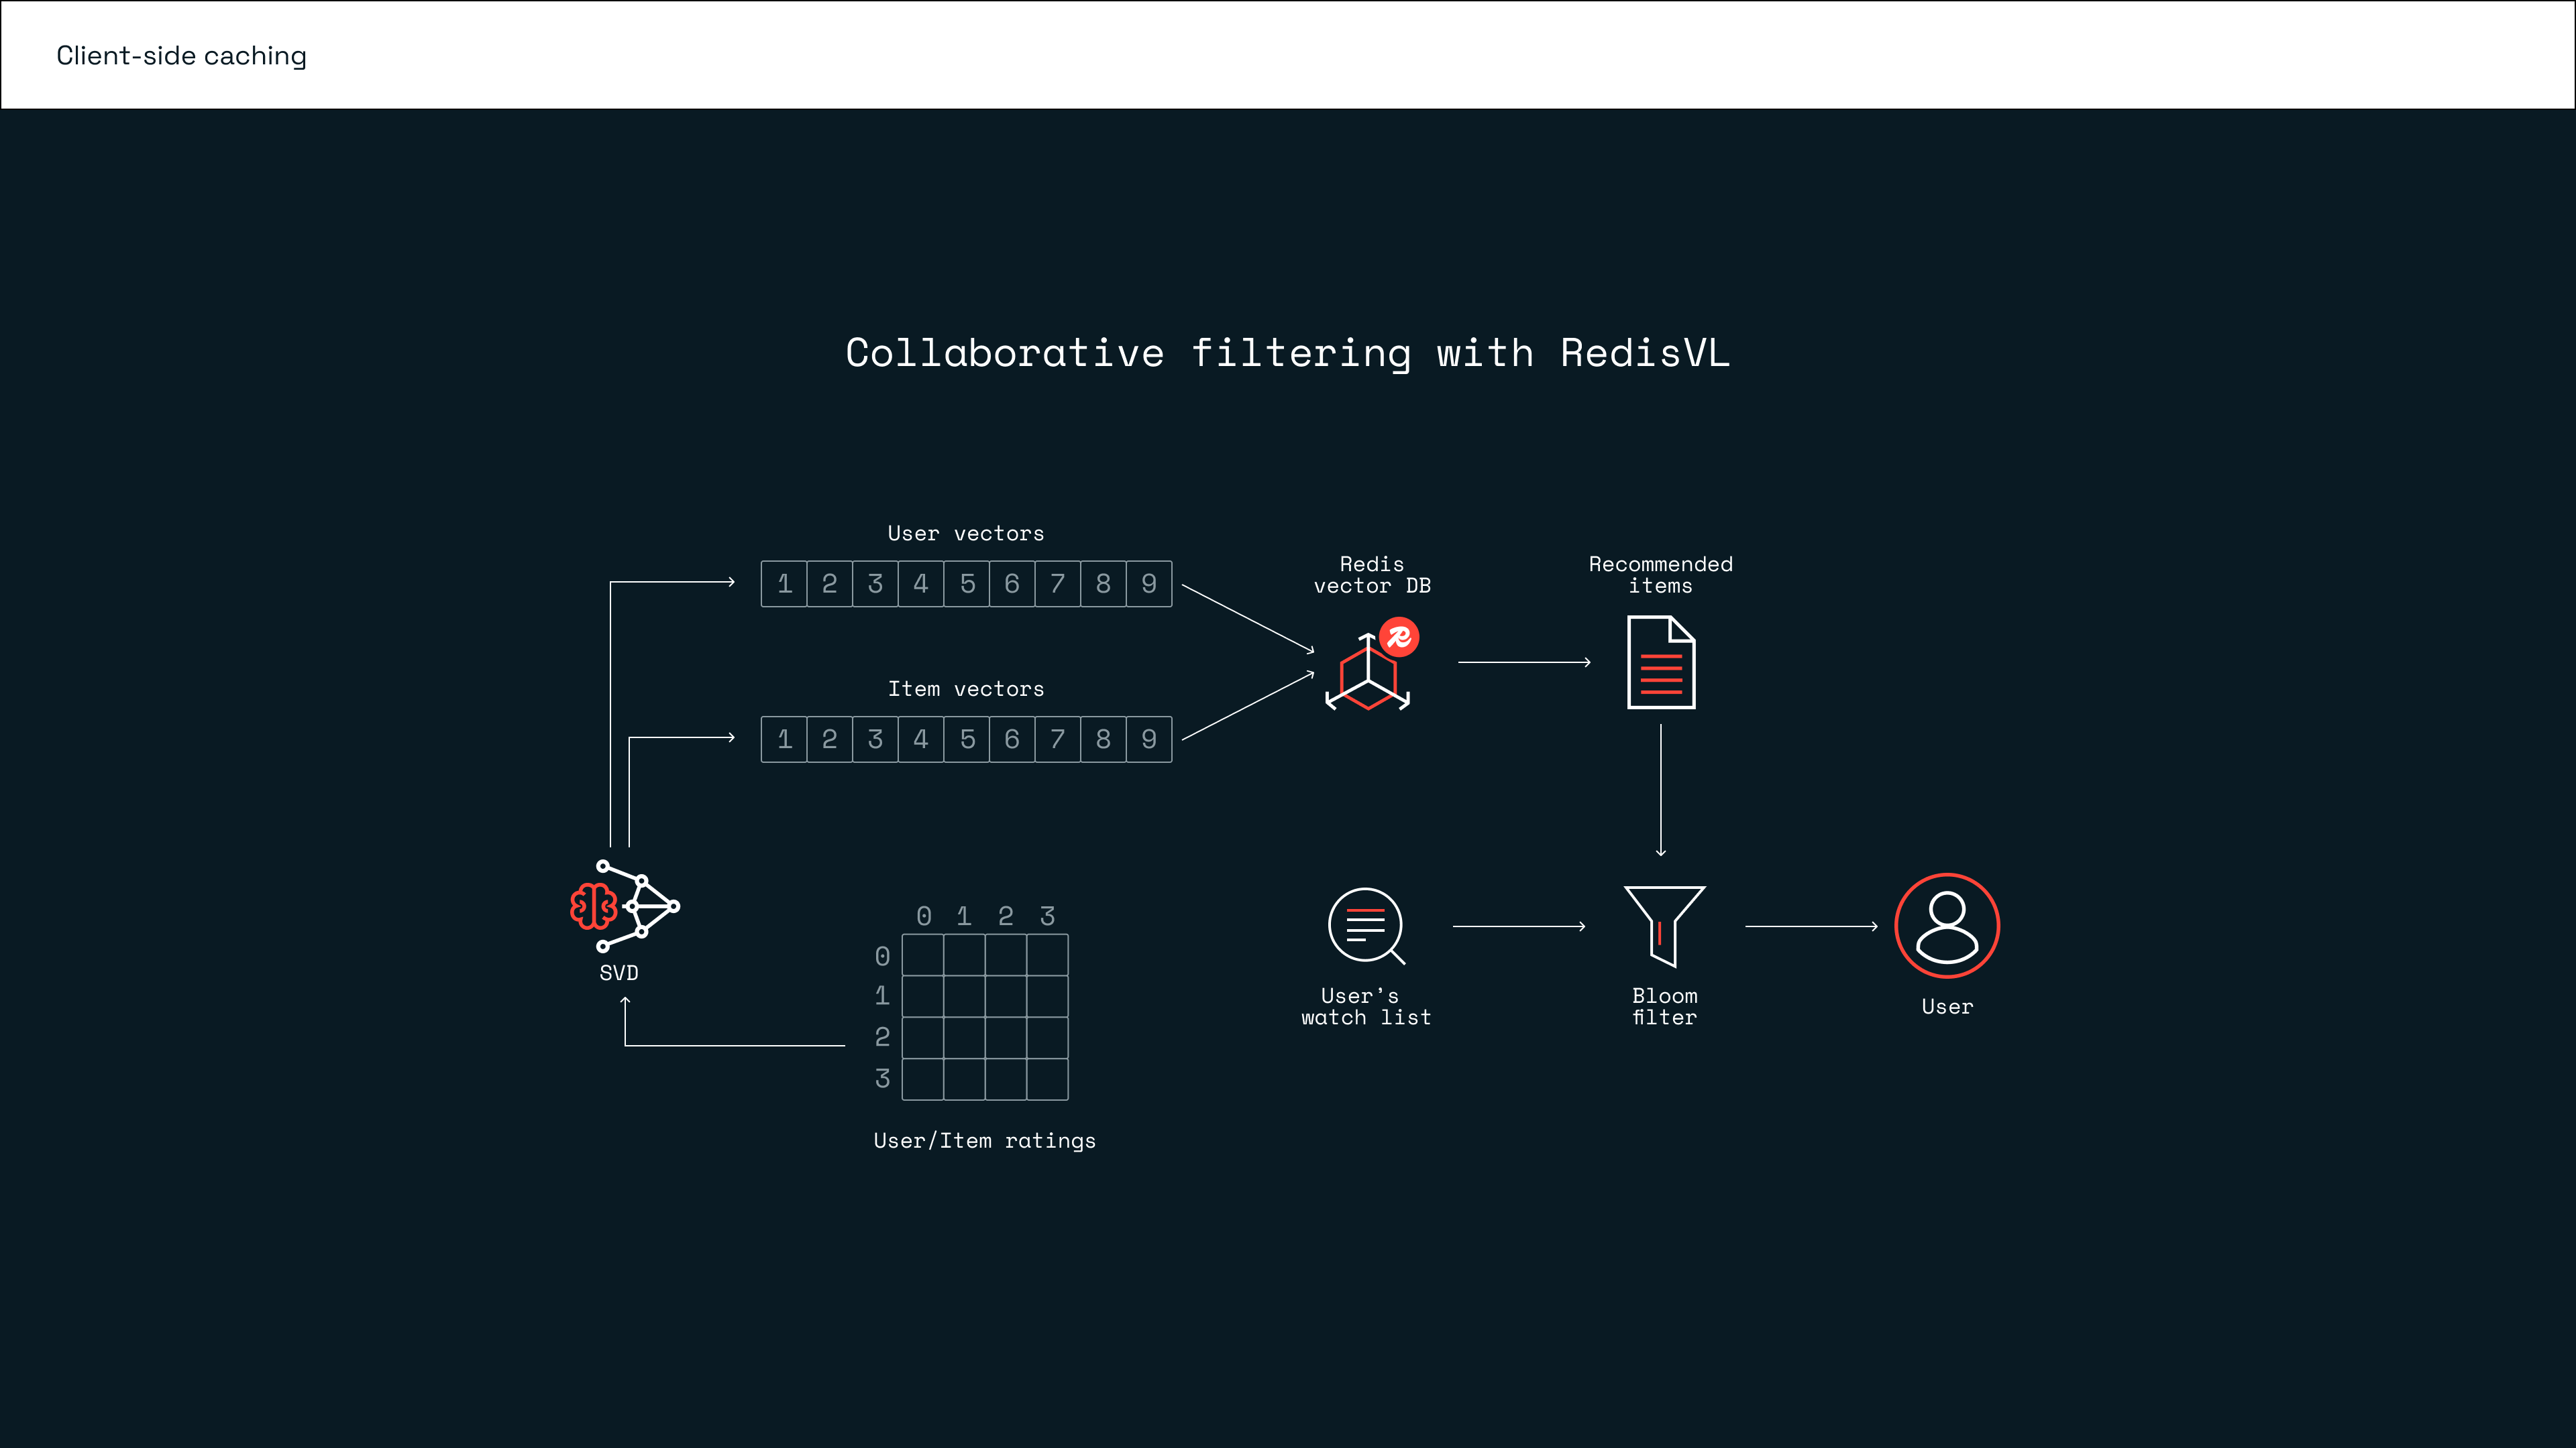Click cell 1 of User vectors
Viewport: 2576px width, 1448px height.
click(784, 584)
